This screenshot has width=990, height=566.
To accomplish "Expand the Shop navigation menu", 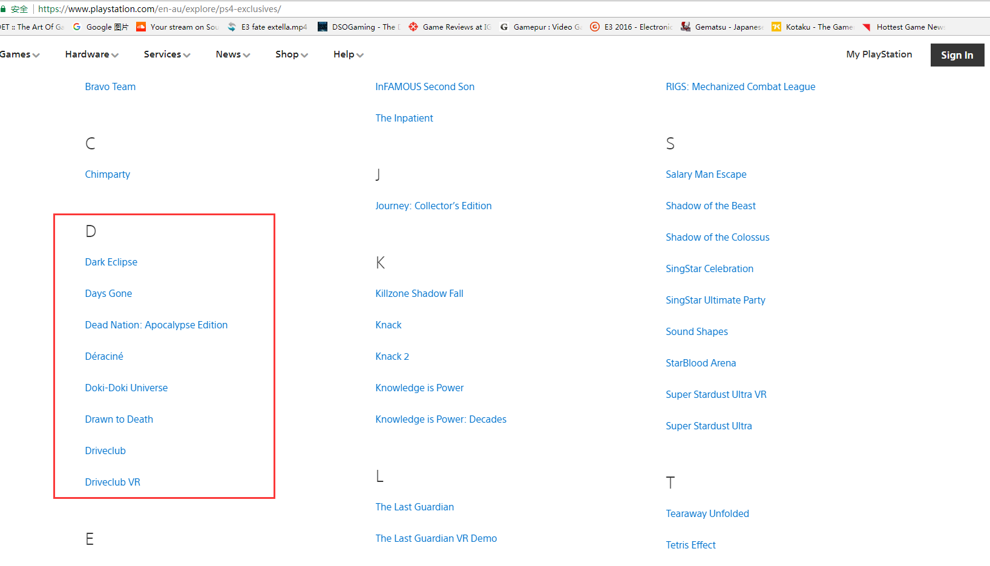I will point(292,54).
